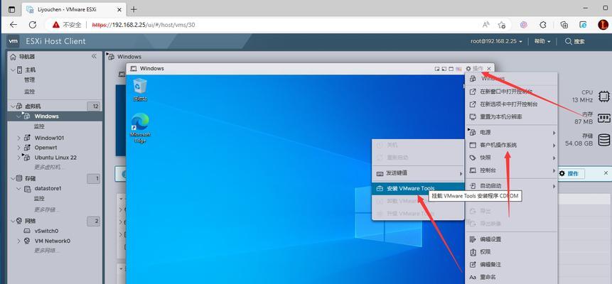Open the read aloud icon in address bar
612x284 pixels.
[486, 25]
